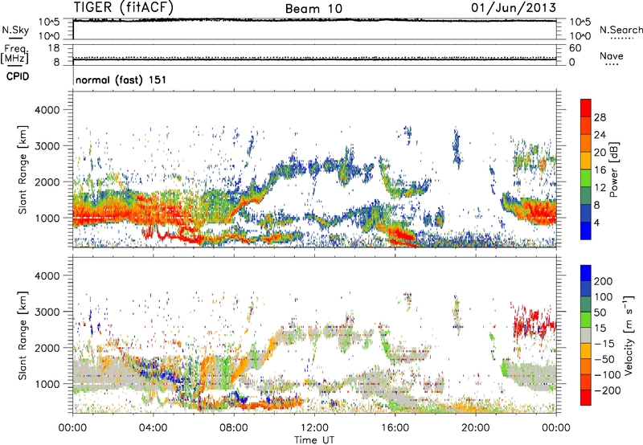Viewport: 643px width, 445px height.
Task: Click the right '10^0' noise axis tick
Action: [x=580, y=36]
